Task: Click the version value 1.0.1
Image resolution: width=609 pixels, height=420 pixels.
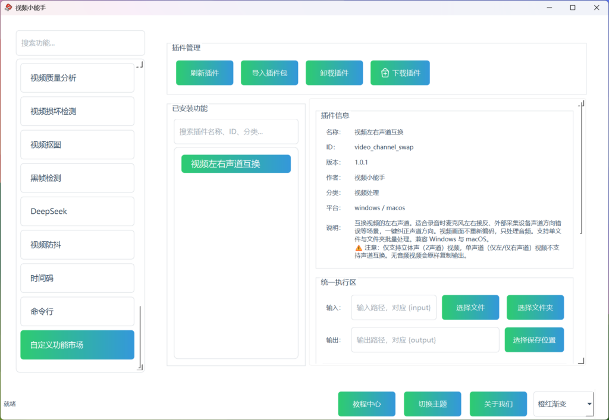Action: (361, 162)
